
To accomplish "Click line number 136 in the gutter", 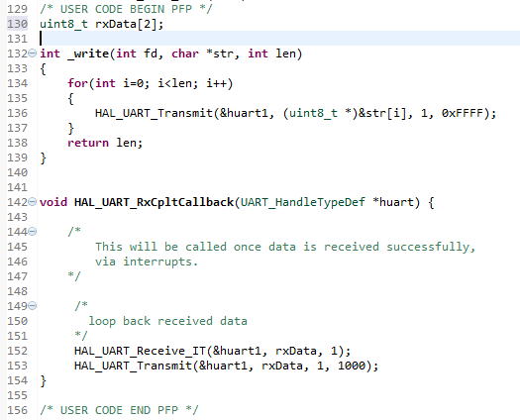I will coord(18,113).
